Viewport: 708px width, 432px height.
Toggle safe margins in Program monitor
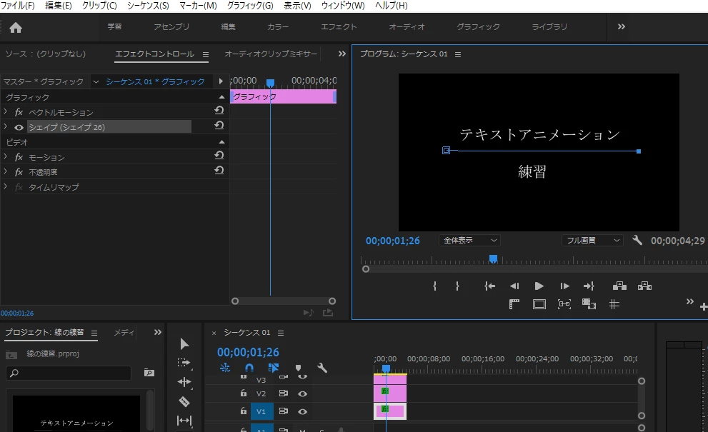[x=539, y=304]
